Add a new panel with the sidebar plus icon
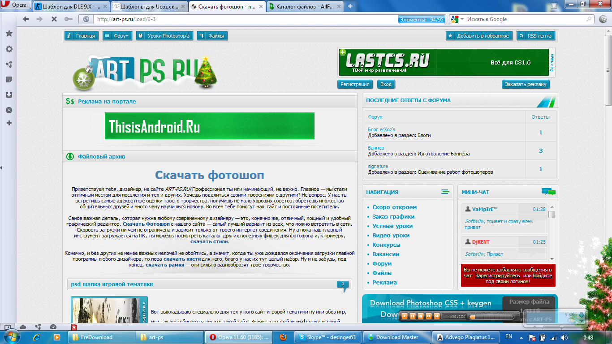 [x=9, y=123]
